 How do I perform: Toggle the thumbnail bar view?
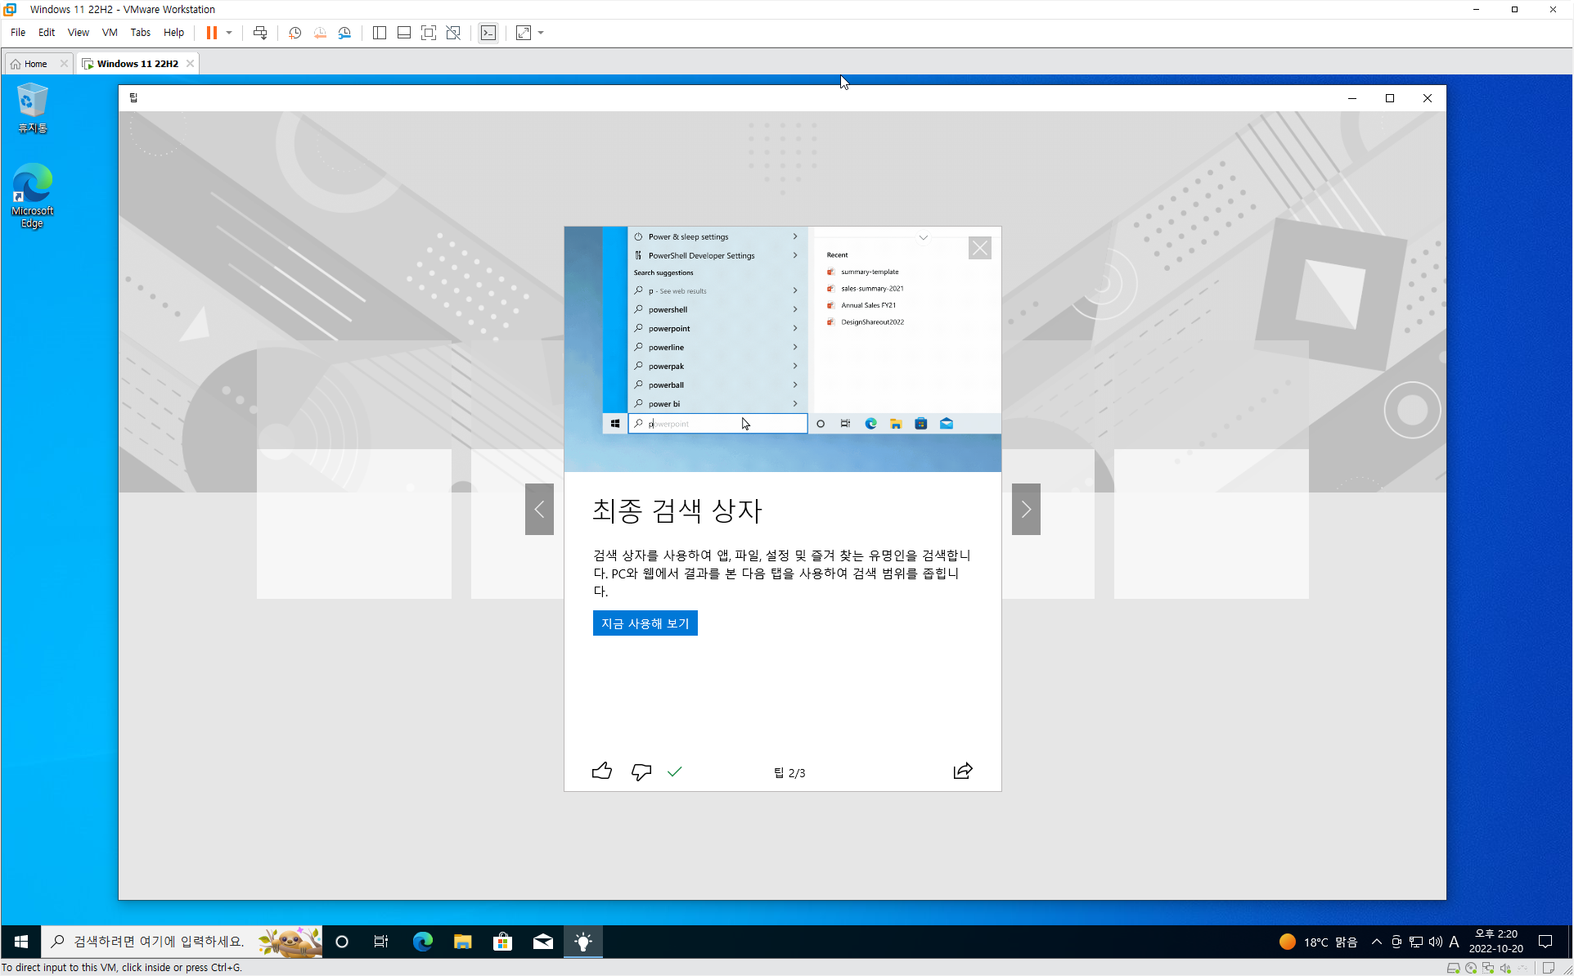tap(403, 33)
